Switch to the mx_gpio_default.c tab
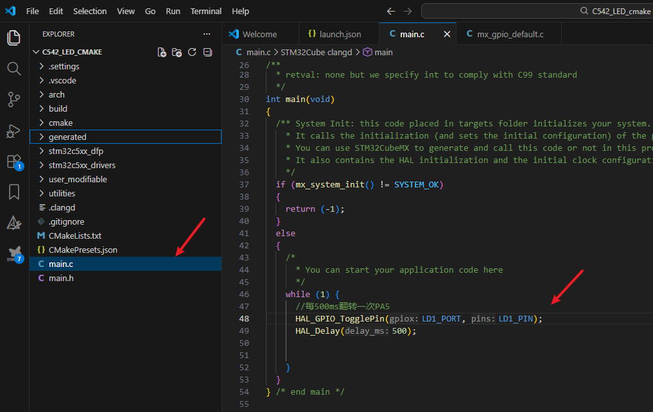Screen dimensions: 653x412 click(509, 34)
